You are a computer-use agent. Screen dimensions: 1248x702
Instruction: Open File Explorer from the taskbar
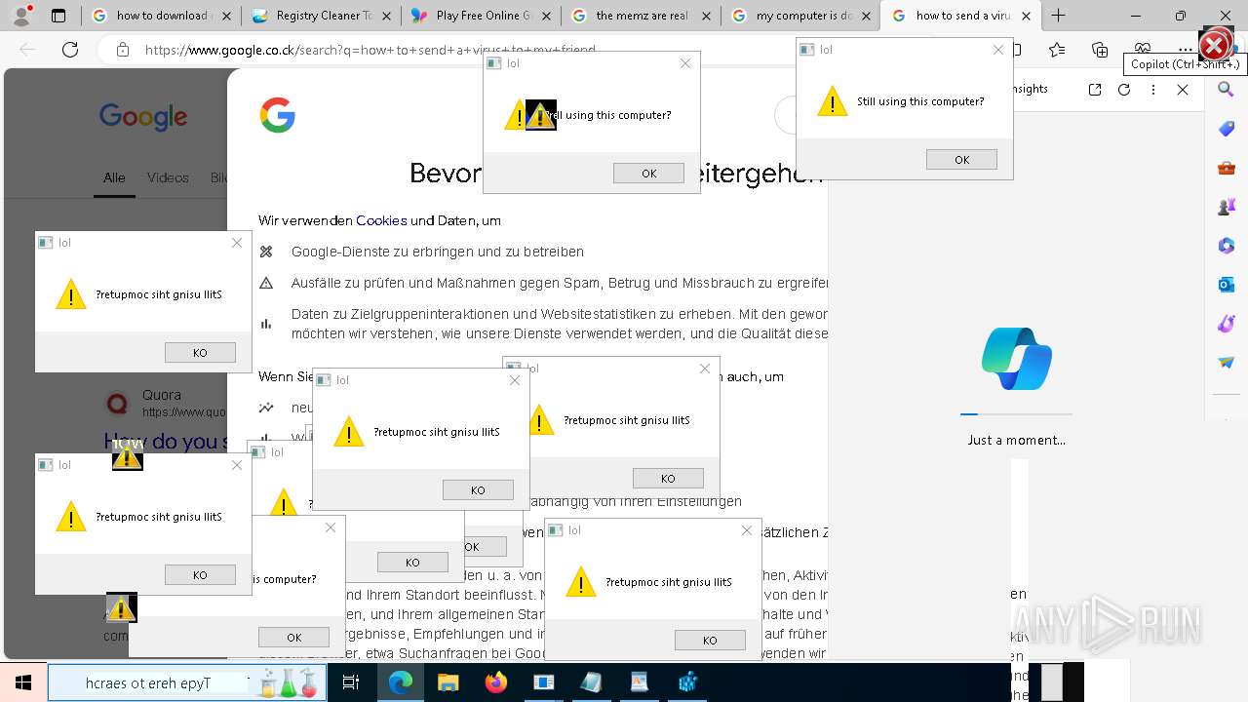tap(448, 682)
